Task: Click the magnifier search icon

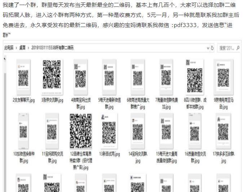Action: tap(238, 48)
